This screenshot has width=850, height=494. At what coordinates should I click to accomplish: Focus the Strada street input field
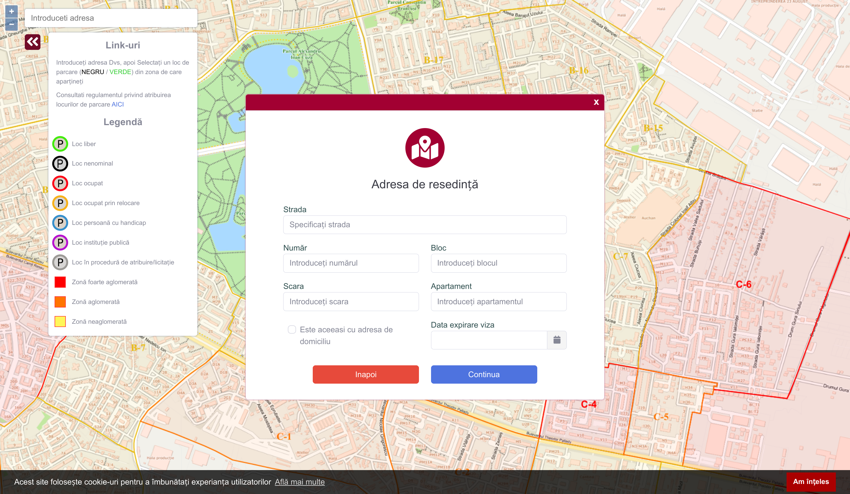(x=425, y=225)
